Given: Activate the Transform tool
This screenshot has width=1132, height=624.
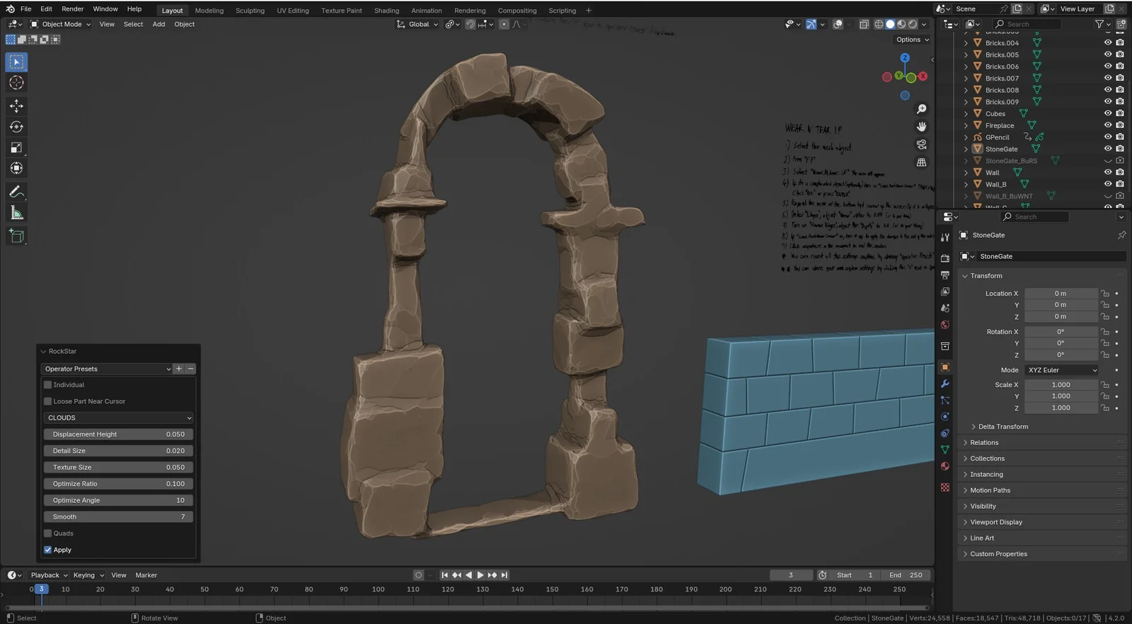Looking at the screenshot, I should 16,168.
